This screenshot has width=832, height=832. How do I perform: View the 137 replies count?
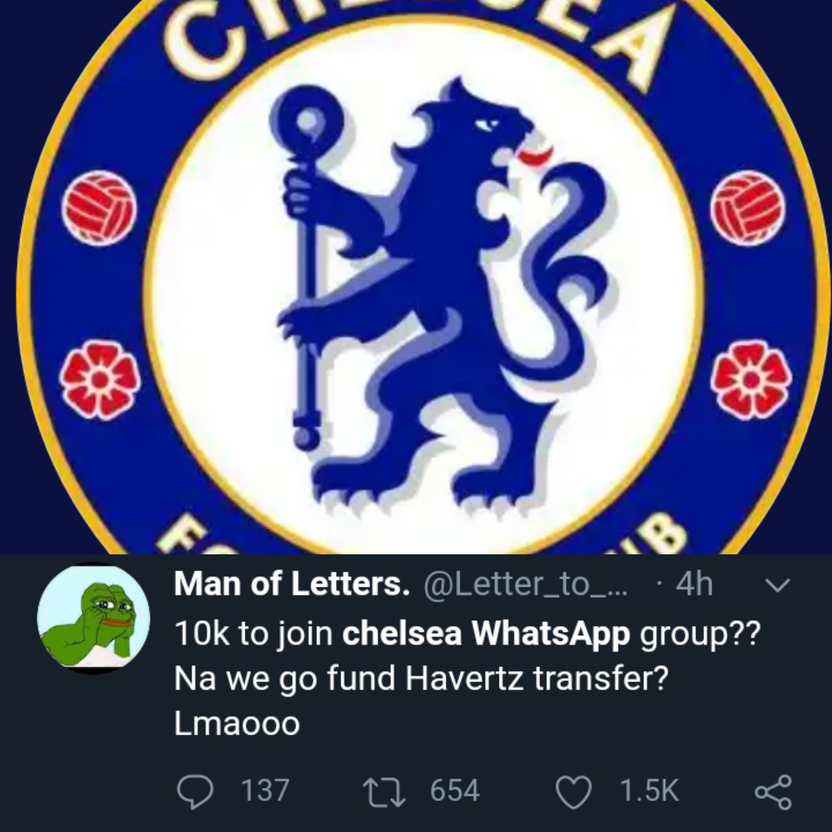tap(265, 790)
